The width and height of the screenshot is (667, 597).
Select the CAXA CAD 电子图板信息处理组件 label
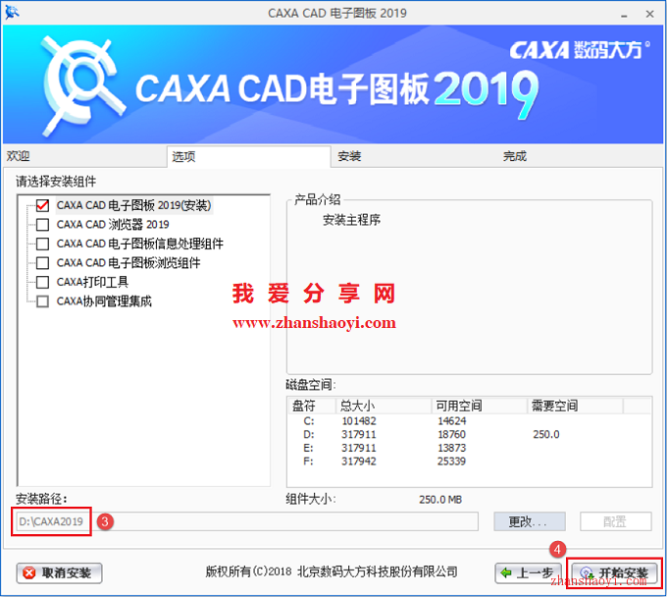coord(140,244)
